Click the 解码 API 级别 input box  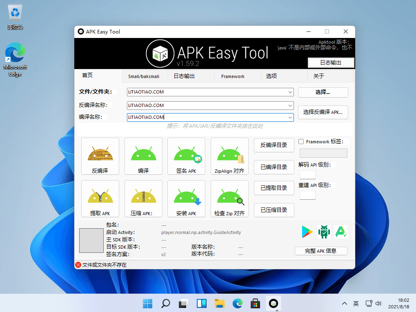308,175
